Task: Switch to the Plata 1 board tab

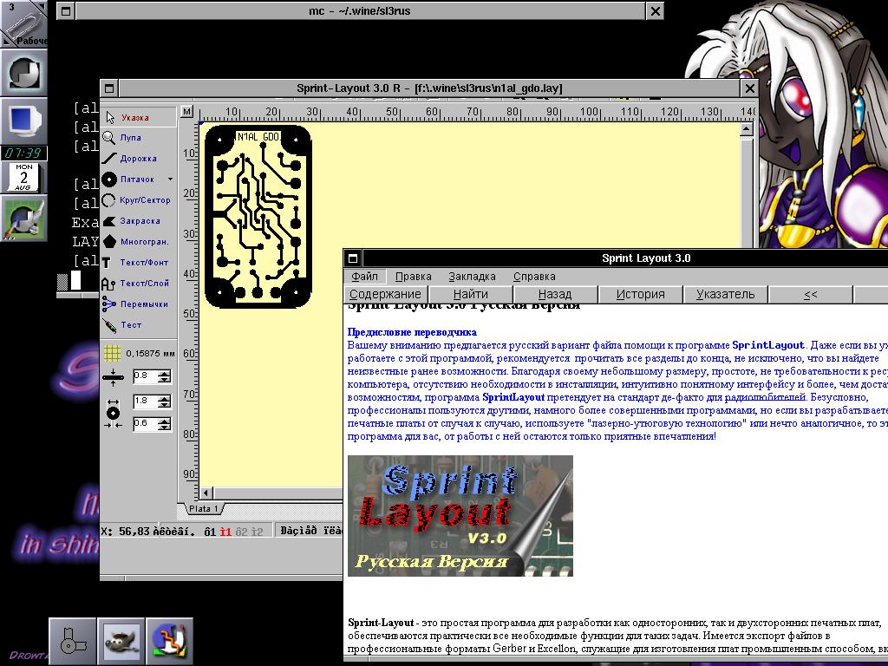Action: tap(204, 508)
